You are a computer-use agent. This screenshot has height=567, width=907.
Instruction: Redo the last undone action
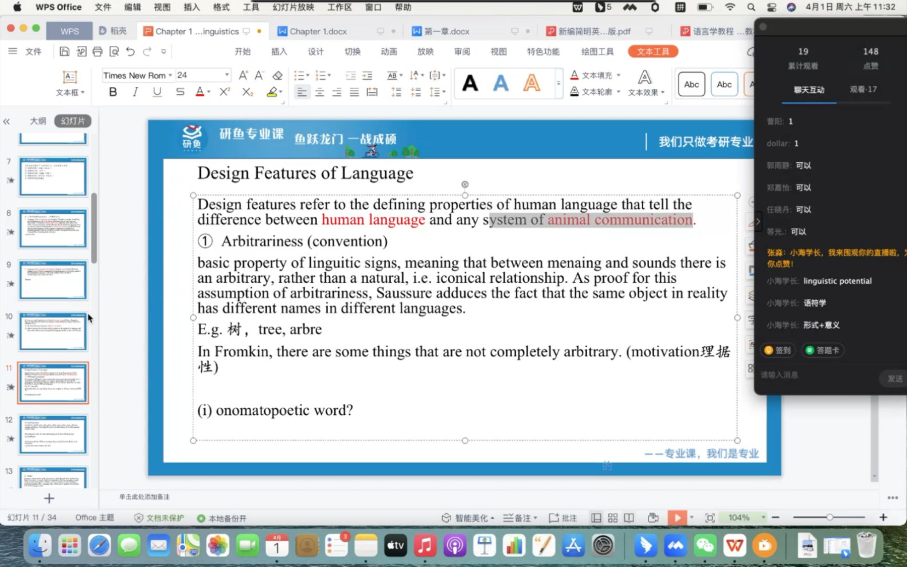pos(147,52)
